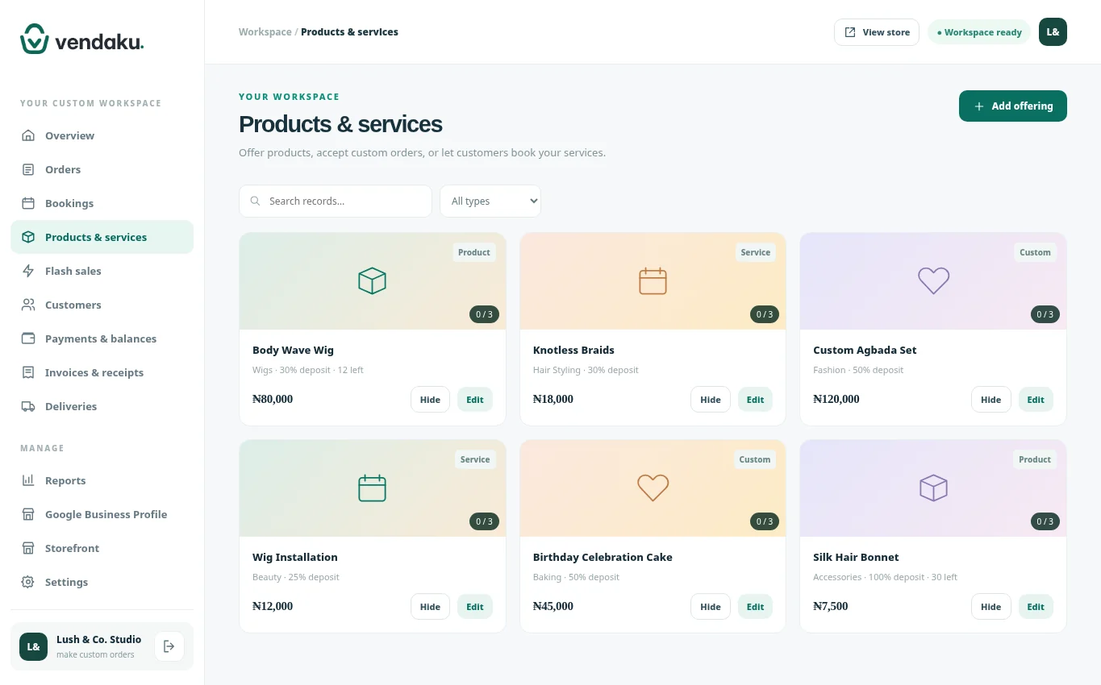Edit the Custom Agbada Set offering
Screen dimensions: 1101x685
point(1036,400)
